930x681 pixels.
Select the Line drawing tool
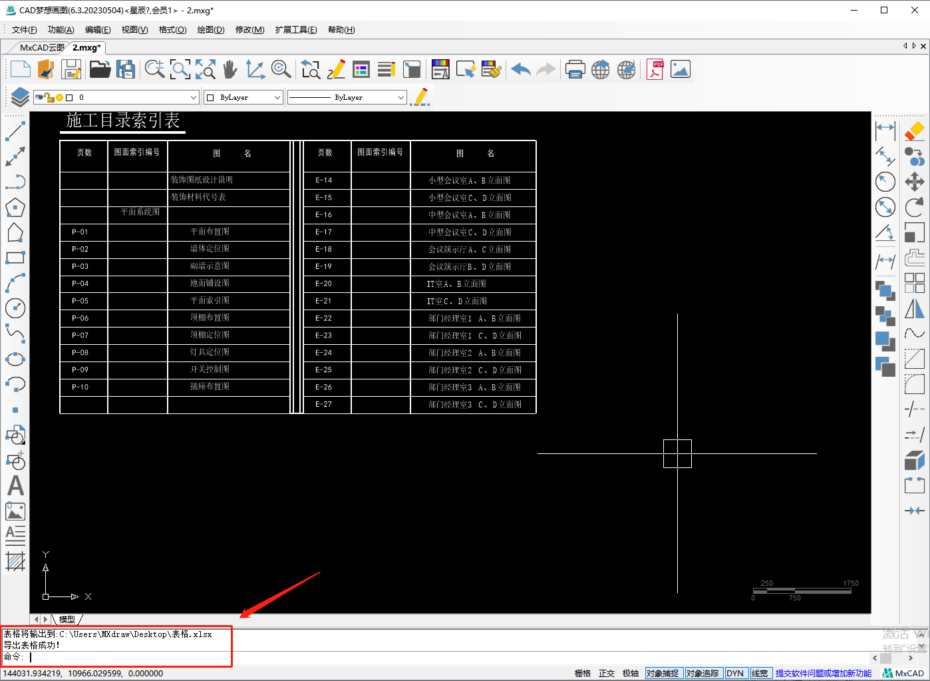pyautogui.click(x=15, y=130)
